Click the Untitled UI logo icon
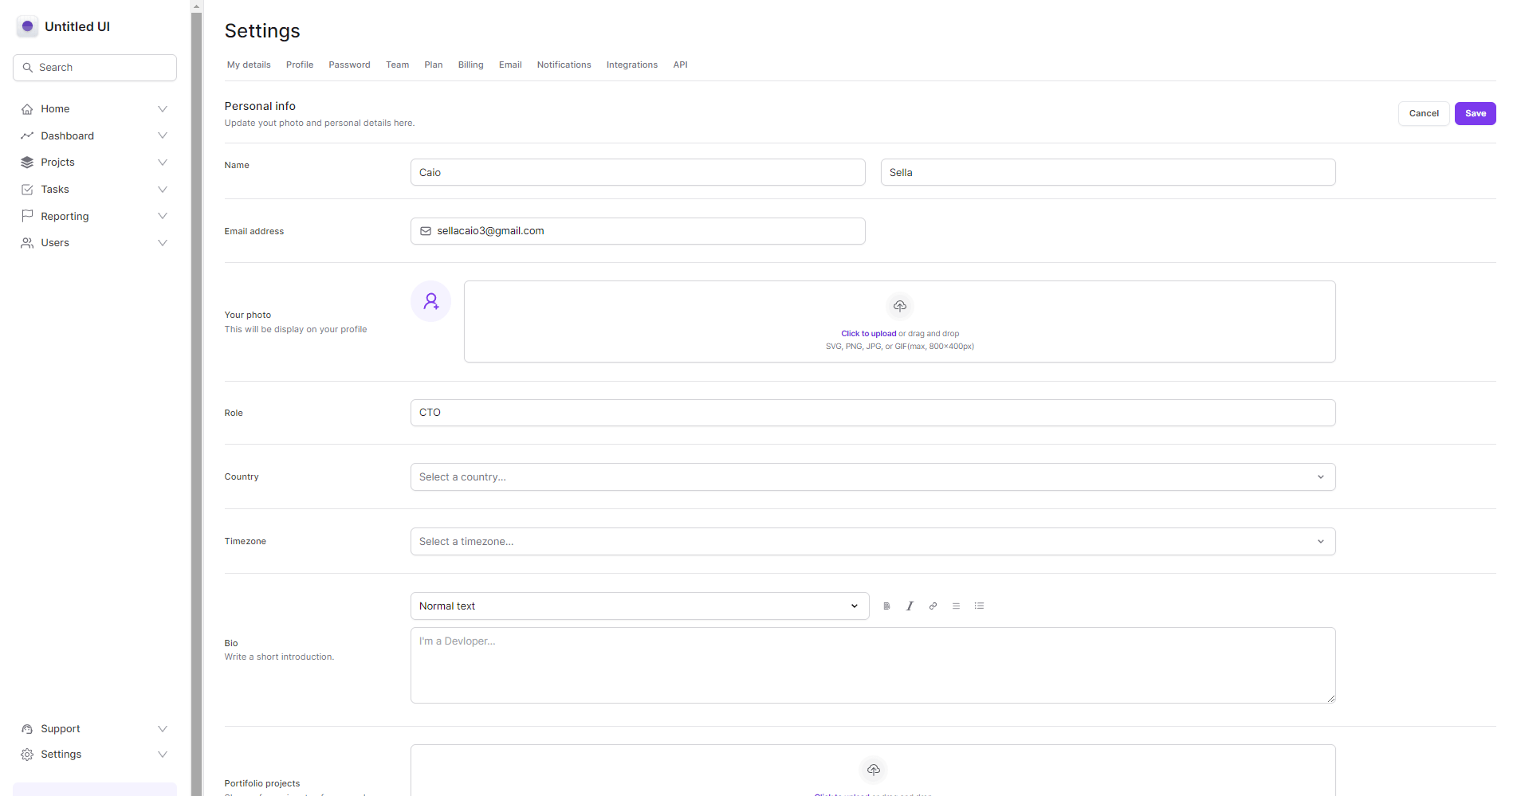Viewport: 1517px width, 796px height. point(27,25)
